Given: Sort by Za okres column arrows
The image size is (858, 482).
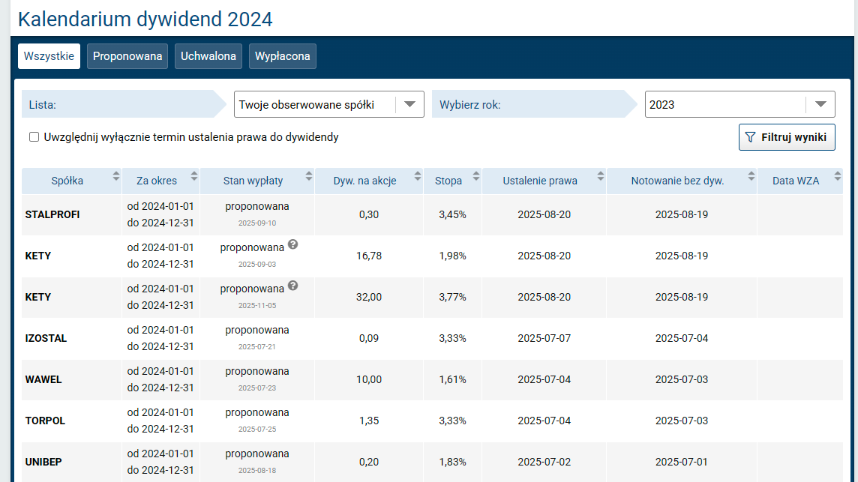Looking at the screenshot, I should [x=194, y=176].
